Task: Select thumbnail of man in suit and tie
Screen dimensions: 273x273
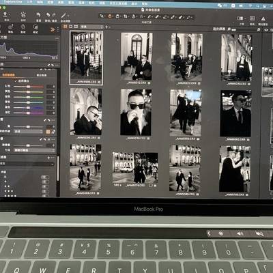Action: pyautogui.click(x=235, y=113)
